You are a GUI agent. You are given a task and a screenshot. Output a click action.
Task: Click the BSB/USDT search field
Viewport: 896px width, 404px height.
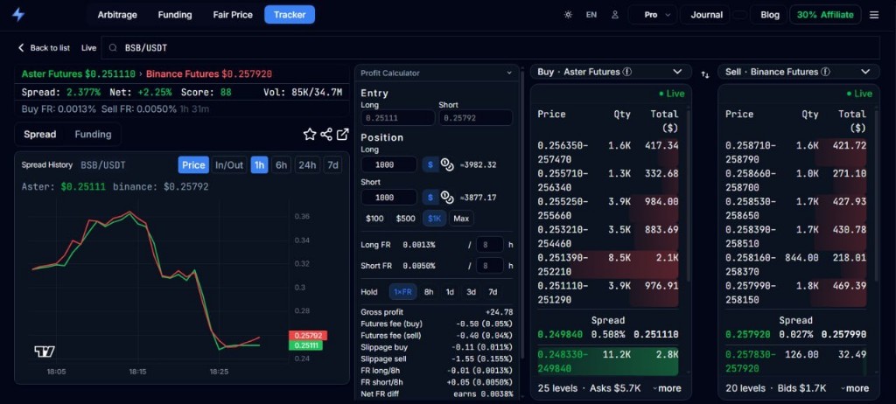point(491,48)
